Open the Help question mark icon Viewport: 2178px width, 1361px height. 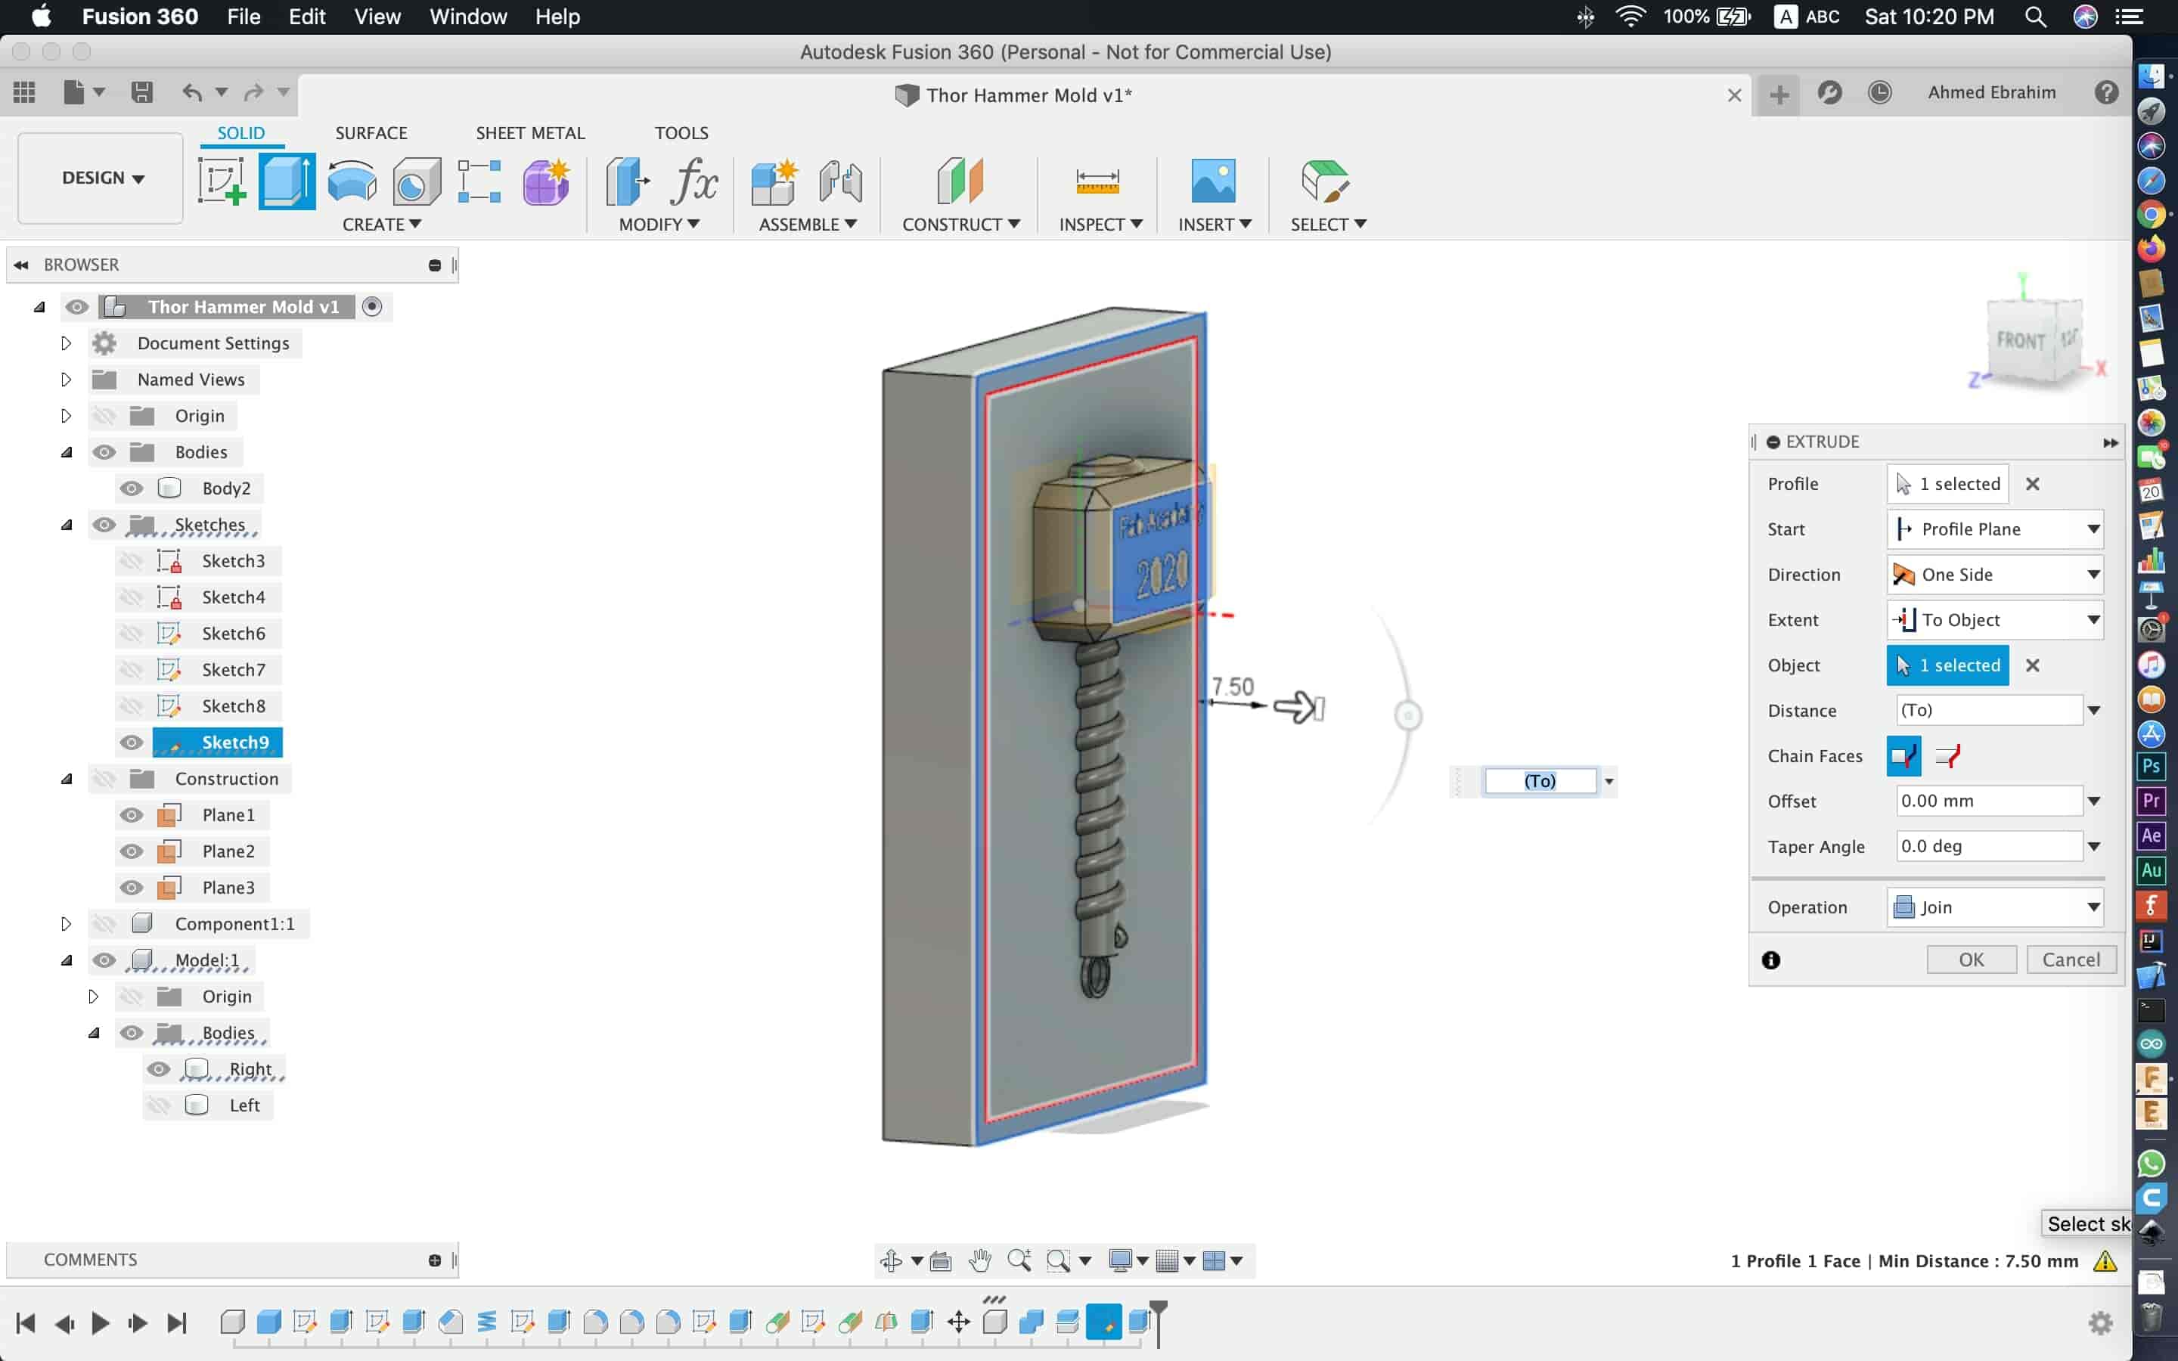2106,93
